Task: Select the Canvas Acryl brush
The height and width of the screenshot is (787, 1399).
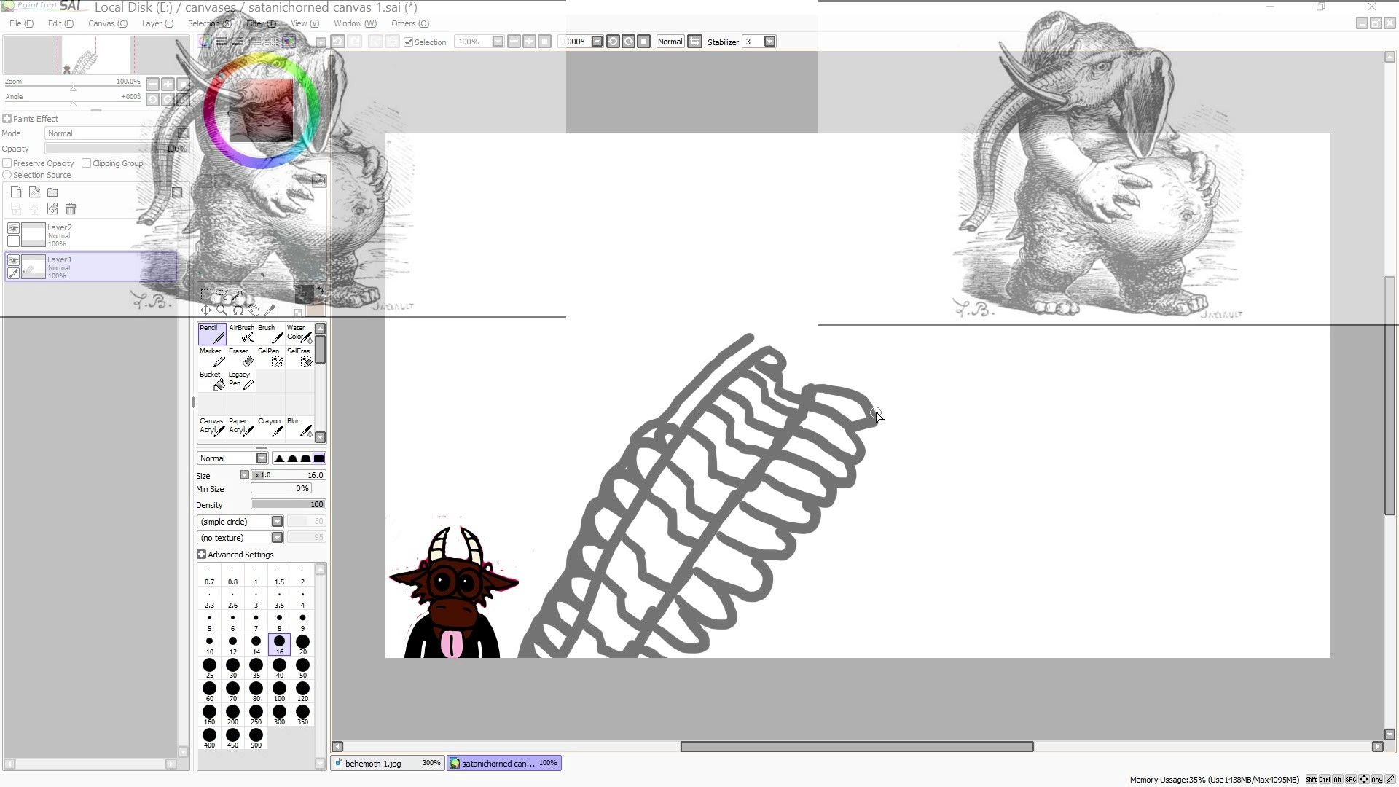Action: point(212,426)
